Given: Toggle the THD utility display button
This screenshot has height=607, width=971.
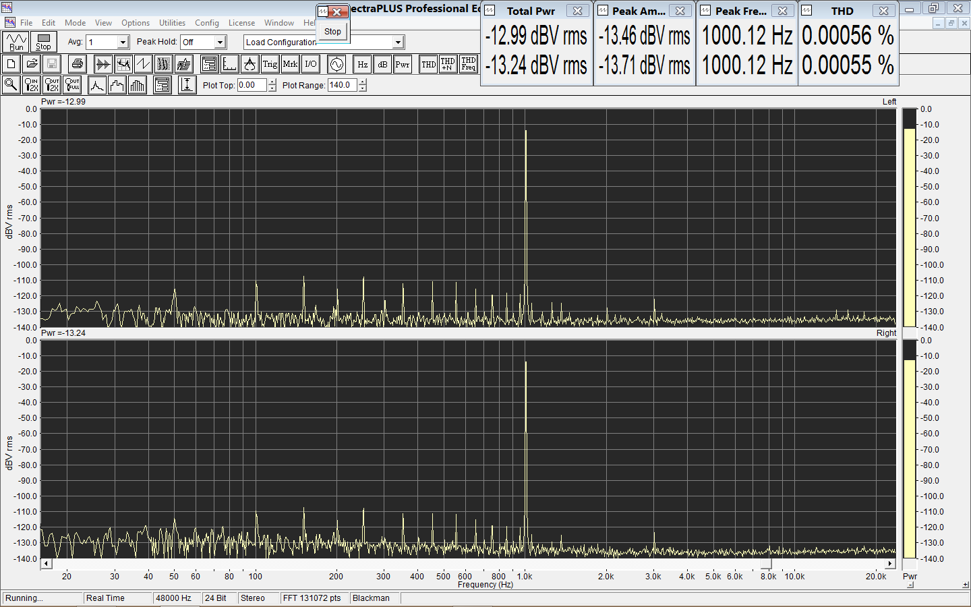Looking at the screenshot, I should pyautogui.click(x=428, y=65).
